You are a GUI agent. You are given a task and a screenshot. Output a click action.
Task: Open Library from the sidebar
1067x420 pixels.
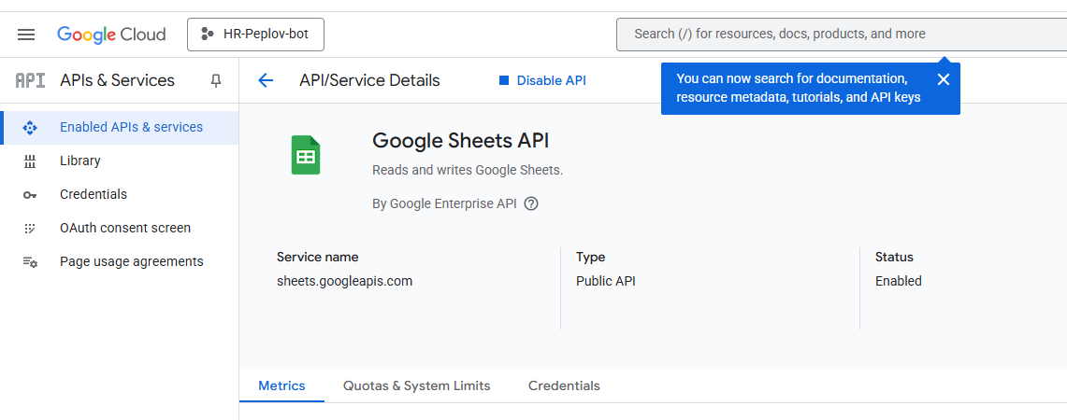tap(80, 161)
